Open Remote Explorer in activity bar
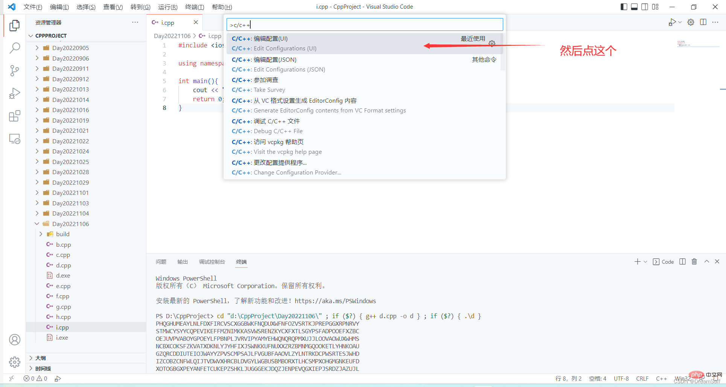Viewport: 726px width, 387px height. pos(14,139)
